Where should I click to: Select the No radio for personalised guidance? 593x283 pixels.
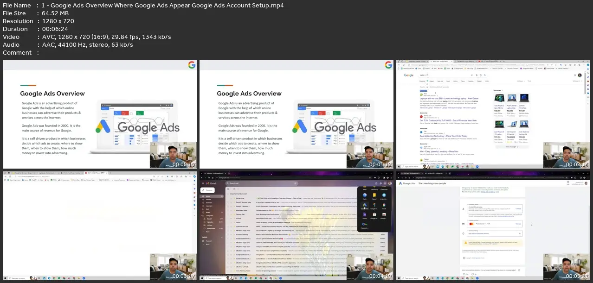(473, 274)
